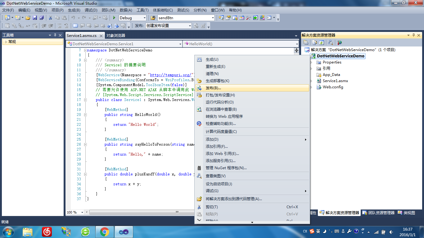The image size is (424, 238).
Task: Click the Open File folder icon
Action: [28, 18]
